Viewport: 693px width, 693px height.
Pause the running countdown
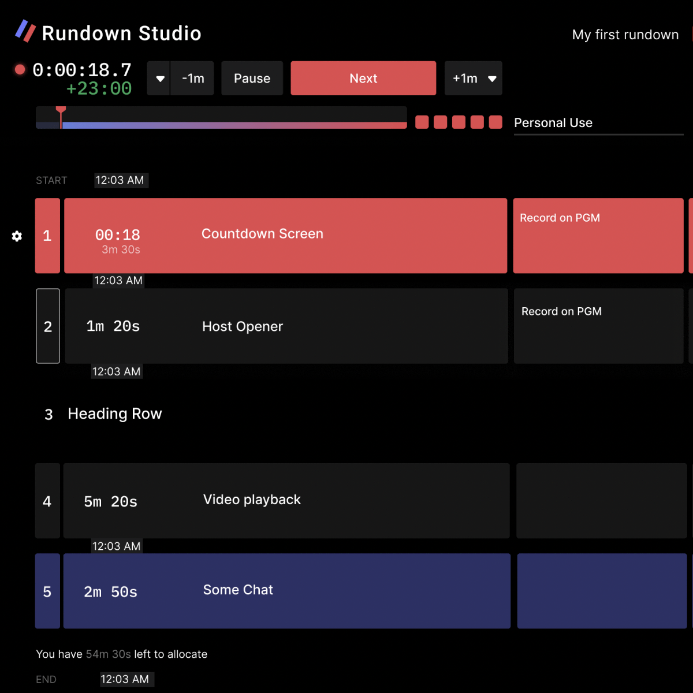[252, 78]
